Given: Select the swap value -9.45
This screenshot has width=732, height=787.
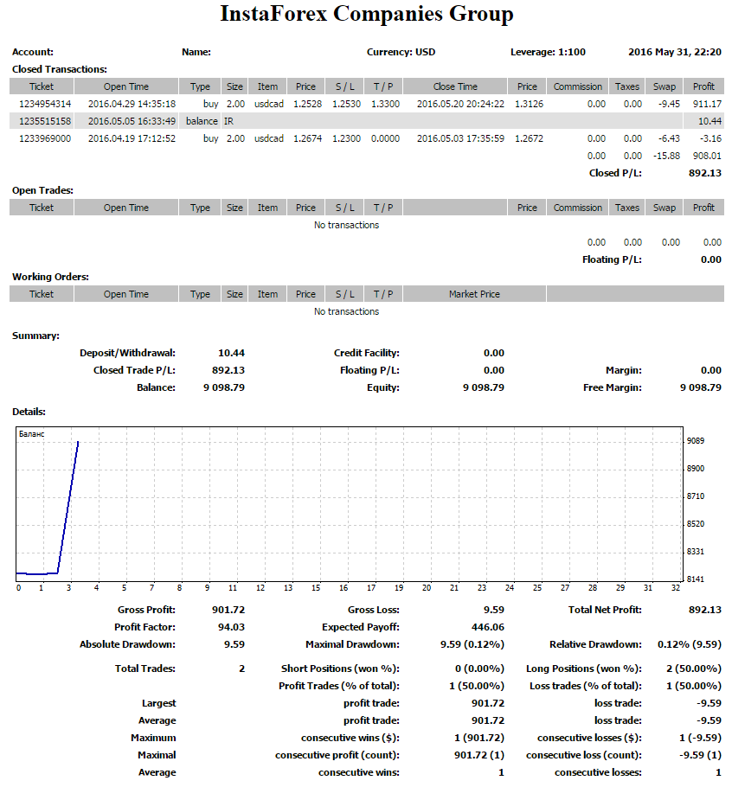Looking at the screenshot, I should [669, 104].
